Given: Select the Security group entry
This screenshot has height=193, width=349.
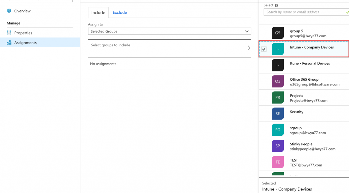Looking at the screenshot, I should [304, 114].
